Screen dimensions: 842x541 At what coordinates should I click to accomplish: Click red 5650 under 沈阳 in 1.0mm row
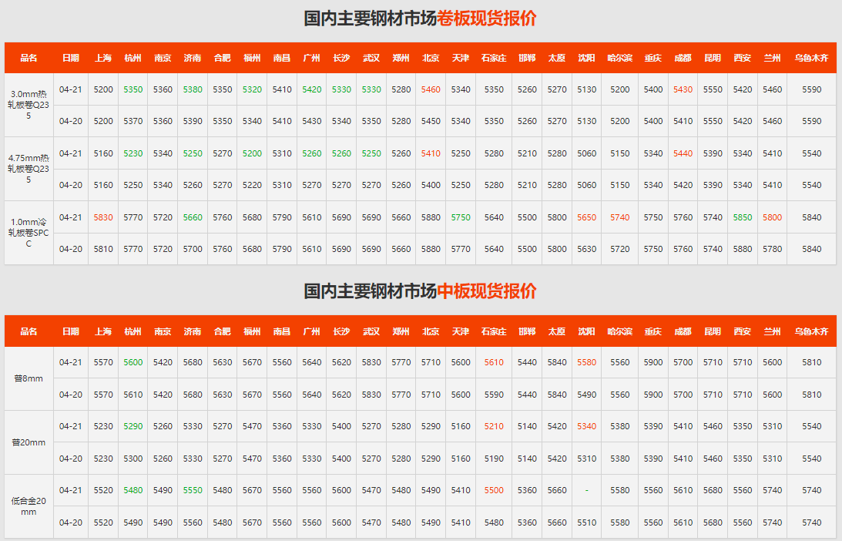point(586,217)
